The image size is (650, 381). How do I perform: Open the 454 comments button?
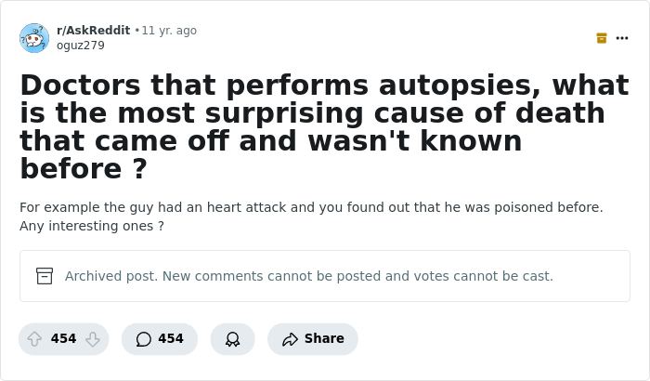click(160, 339)
